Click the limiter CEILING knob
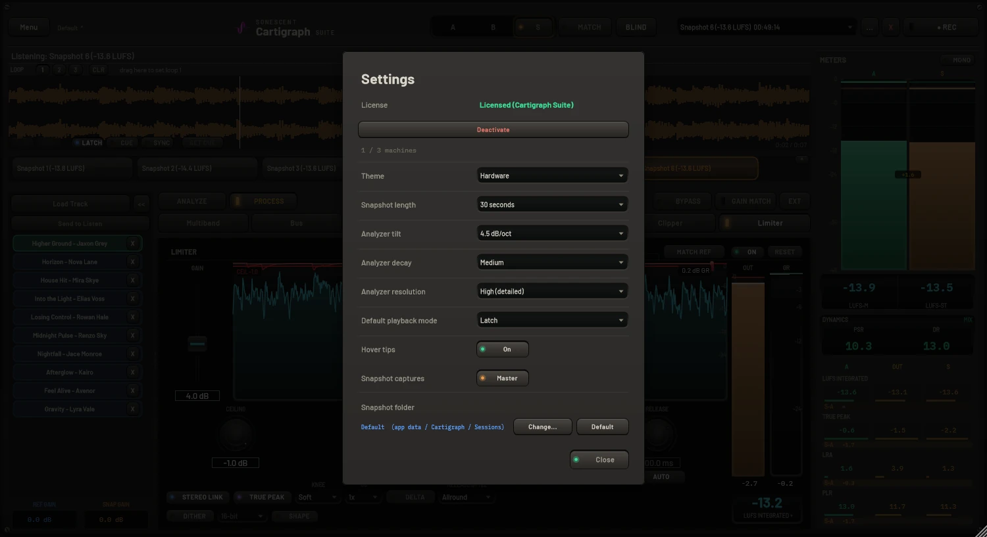 236,434
